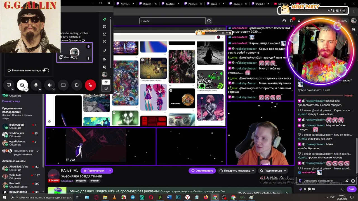Open ANASTASIVVA channel in sidebar

[x=21, y=168]
